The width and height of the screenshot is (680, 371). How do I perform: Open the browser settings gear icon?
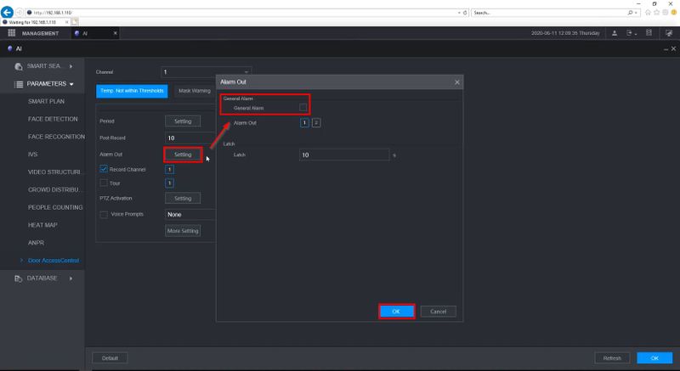[x=666, y=13]
